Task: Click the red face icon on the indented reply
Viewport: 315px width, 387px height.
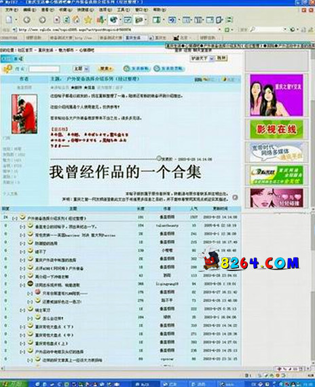Action: (37, 292)
